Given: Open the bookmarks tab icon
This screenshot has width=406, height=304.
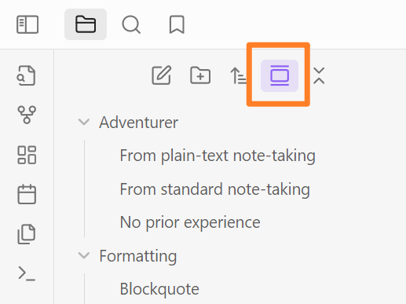Looking at the screenshot, I should coord(177,24).
